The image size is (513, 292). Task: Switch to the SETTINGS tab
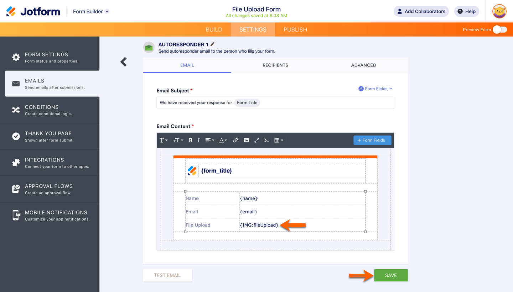coord(253,30)
